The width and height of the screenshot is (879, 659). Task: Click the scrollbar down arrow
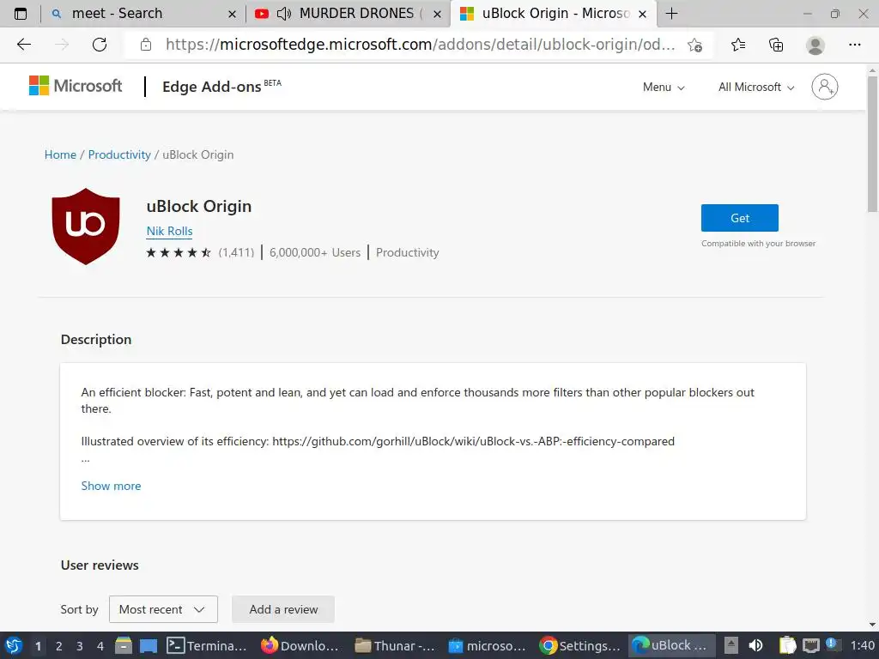[x=872, y=625]
